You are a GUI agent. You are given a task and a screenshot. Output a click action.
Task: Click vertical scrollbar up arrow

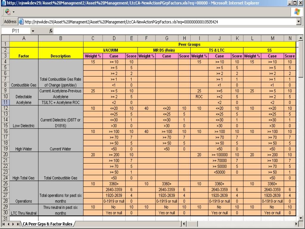301,38
